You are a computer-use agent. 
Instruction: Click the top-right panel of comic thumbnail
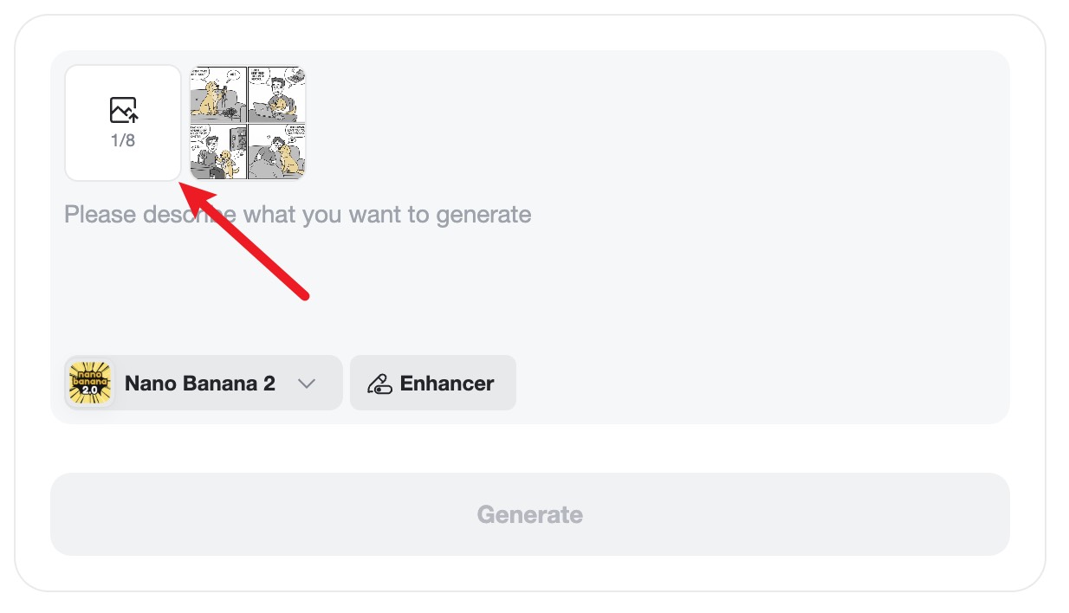(x=276, y=94)
